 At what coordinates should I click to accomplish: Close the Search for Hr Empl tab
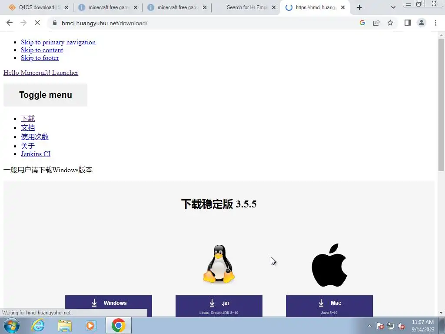tap(274, 7)
